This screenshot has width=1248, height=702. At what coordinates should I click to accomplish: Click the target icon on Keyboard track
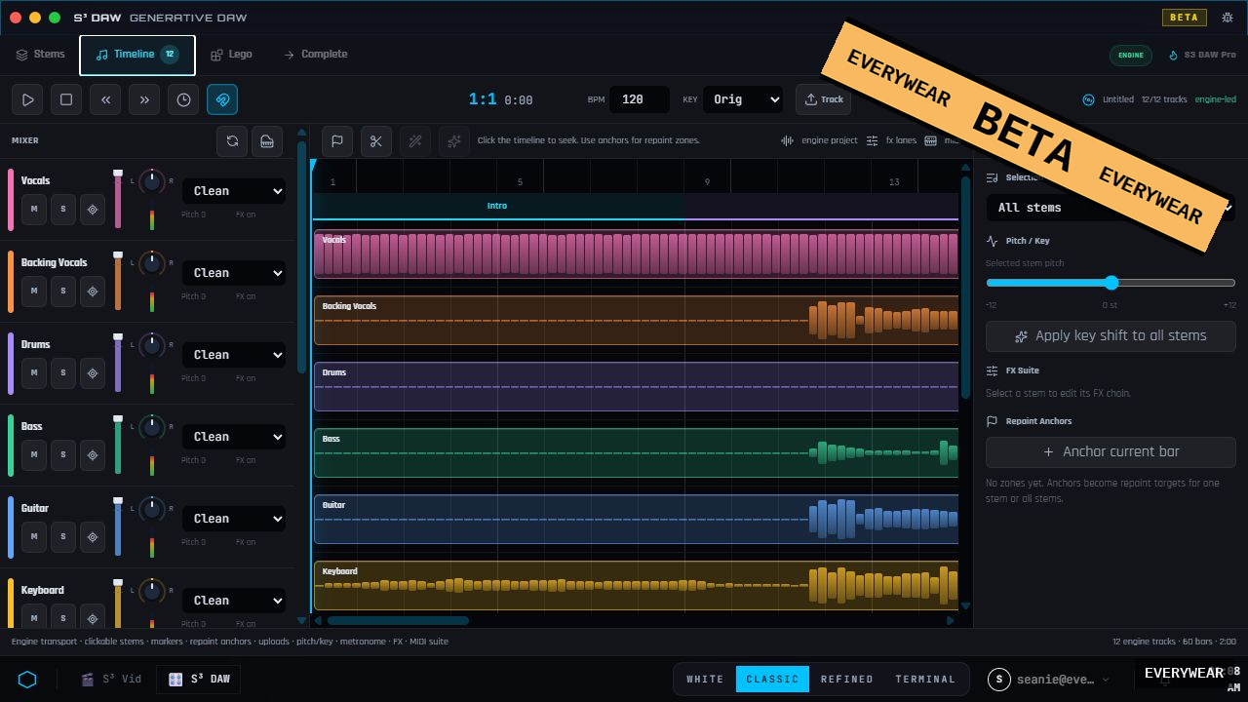(93, 617)
